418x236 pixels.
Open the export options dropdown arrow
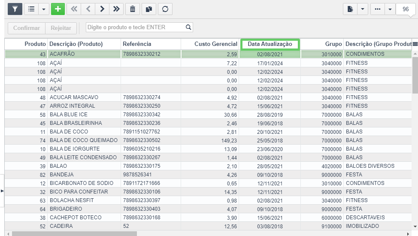tap(363, 9)
